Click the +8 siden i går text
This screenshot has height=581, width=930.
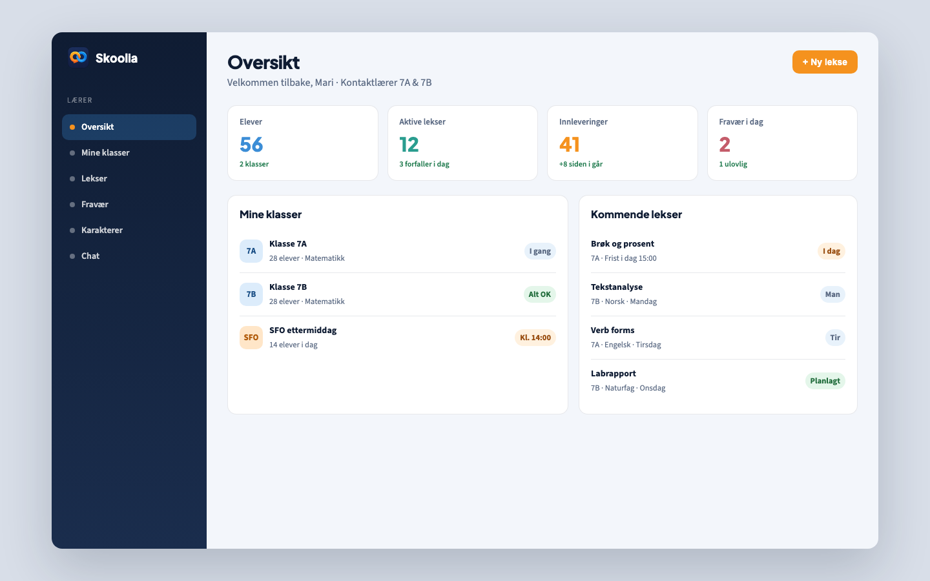point(581,164)
